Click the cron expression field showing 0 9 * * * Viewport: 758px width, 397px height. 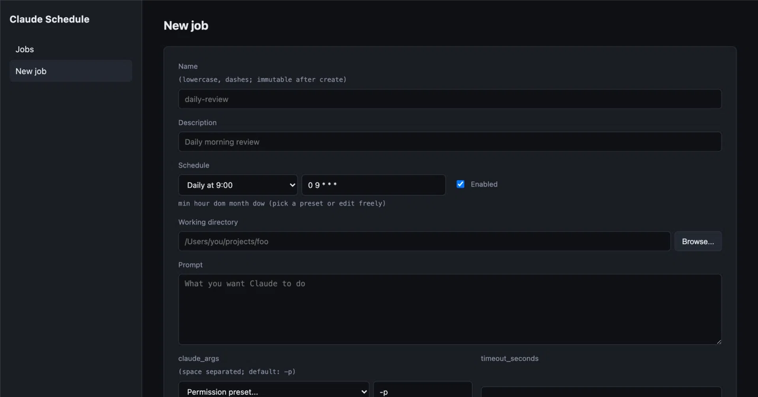coord(374,185)
